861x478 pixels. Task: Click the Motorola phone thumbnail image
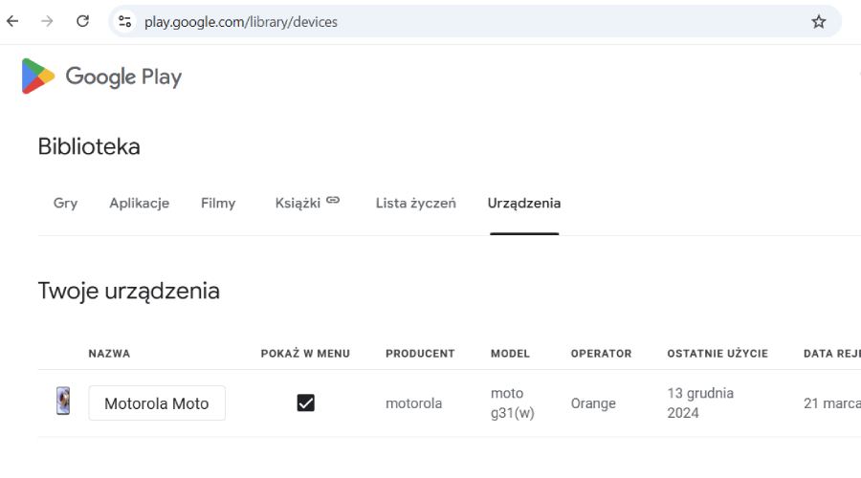pyautogui.click(x=62, y=402)
